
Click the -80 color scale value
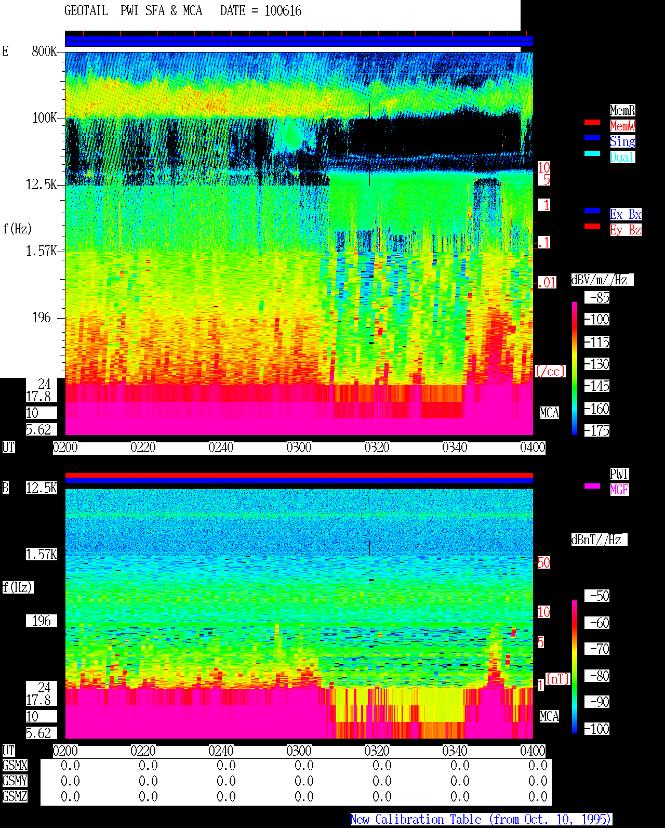(597, 676)
